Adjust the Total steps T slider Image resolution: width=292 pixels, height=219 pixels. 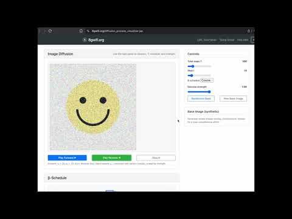(200, 66)
